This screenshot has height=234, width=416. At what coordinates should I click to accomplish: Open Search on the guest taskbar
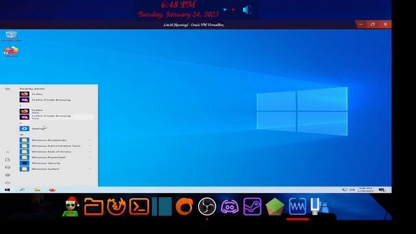pos(22,190)
